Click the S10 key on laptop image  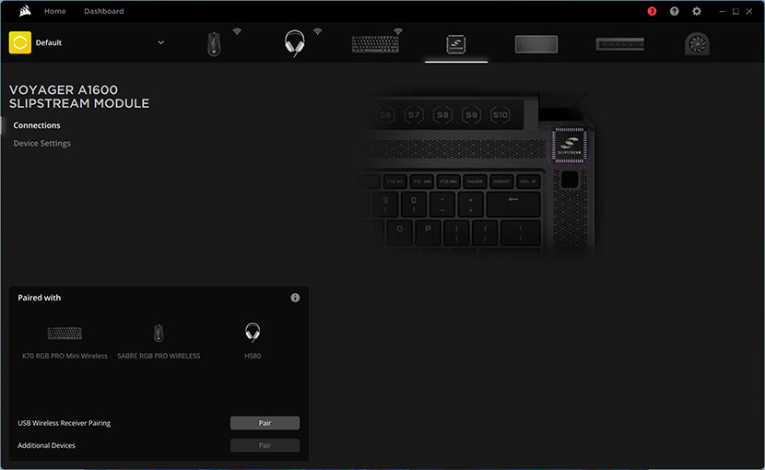pyautogui.click(x=500, y=115)
